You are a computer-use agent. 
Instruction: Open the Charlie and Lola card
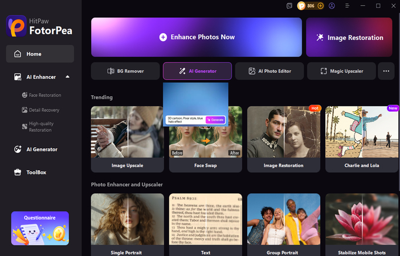[361, 139]
